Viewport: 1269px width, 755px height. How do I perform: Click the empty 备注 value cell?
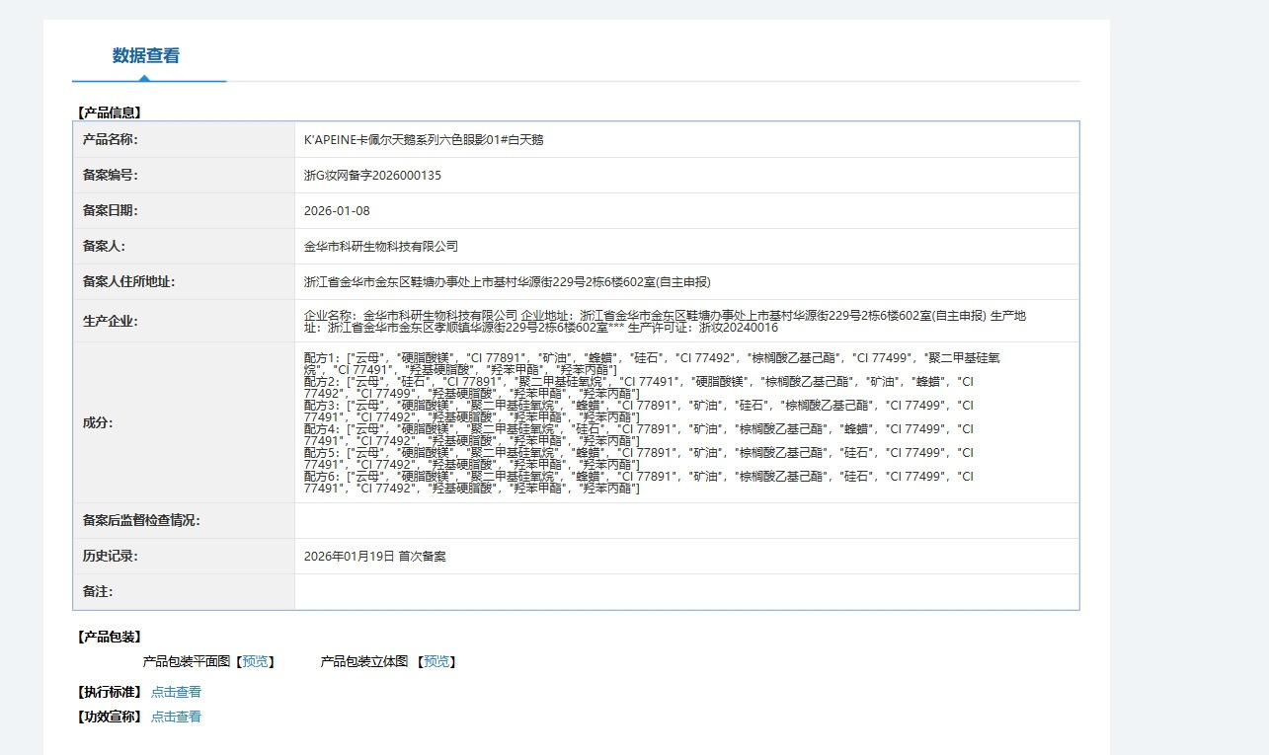click(686, 591)
